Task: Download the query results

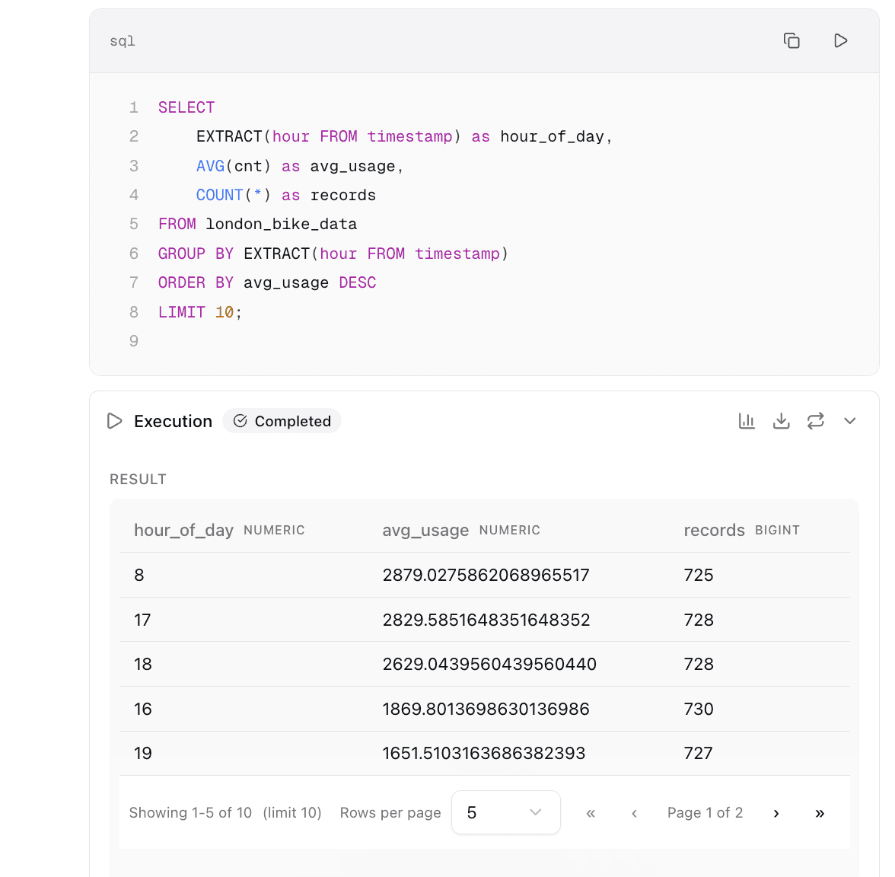Action: 781,420
